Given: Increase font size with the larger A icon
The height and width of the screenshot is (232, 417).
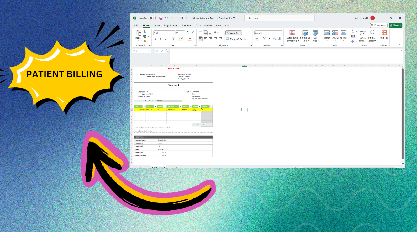Looking at the screenshot, I should 188,33.
